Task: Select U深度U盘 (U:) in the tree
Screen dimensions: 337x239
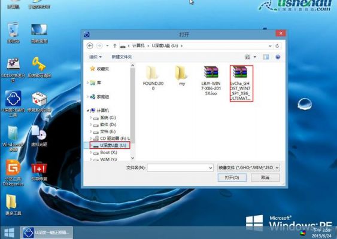Action: tap(110, 145)
